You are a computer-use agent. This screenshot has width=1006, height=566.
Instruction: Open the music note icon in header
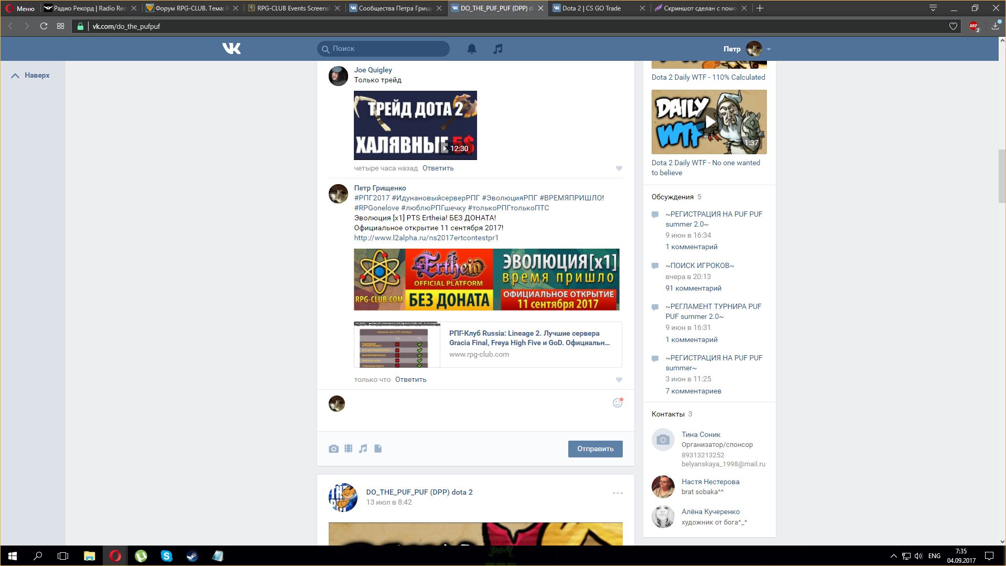tap(498, 49)
